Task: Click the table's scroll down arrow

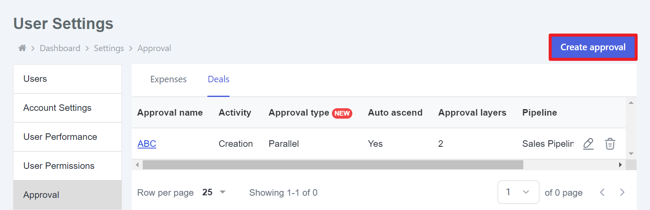Action: (631, 154)
